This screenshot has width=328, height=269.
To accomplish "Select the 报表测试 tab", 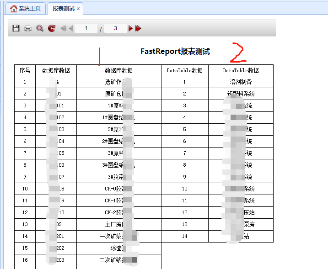I will point(65,9).
